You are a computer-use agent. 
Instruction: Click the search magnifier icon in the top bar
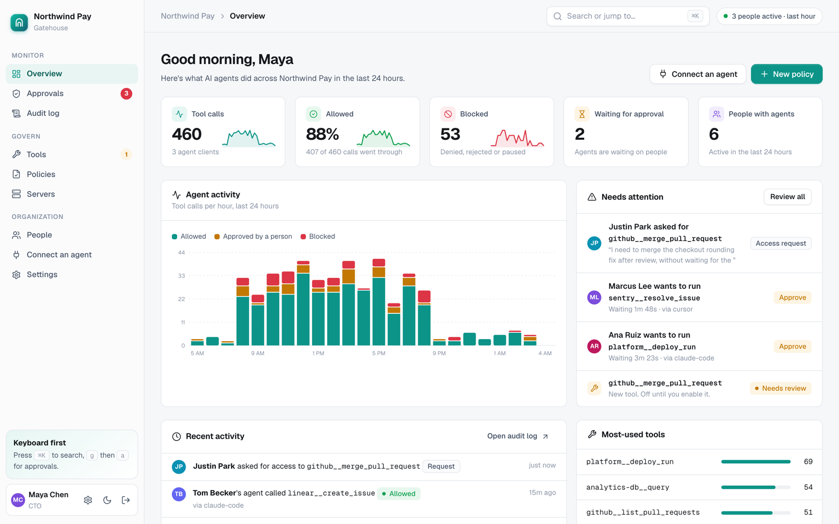pyautogui.click(x=557, y=16)
